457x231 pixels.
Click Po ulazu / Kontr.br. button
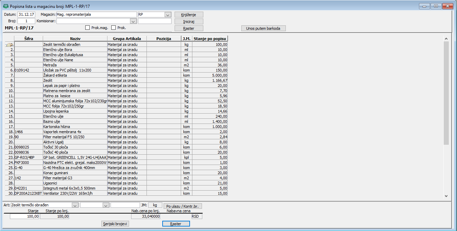[183, 206]
